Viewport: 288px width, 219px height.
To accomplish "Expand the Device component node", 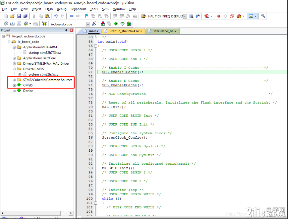I will [14, 91].
